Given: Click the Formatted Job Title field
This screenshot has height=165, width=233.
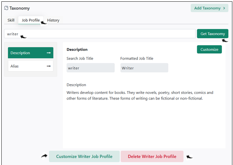Looking at the screenshot, I should pyautogui.click(x=144, y=68).
